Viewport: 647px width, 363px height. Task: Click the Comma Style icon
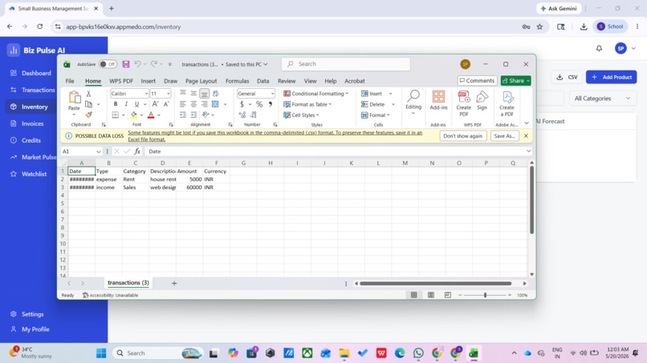coord(271,104)
